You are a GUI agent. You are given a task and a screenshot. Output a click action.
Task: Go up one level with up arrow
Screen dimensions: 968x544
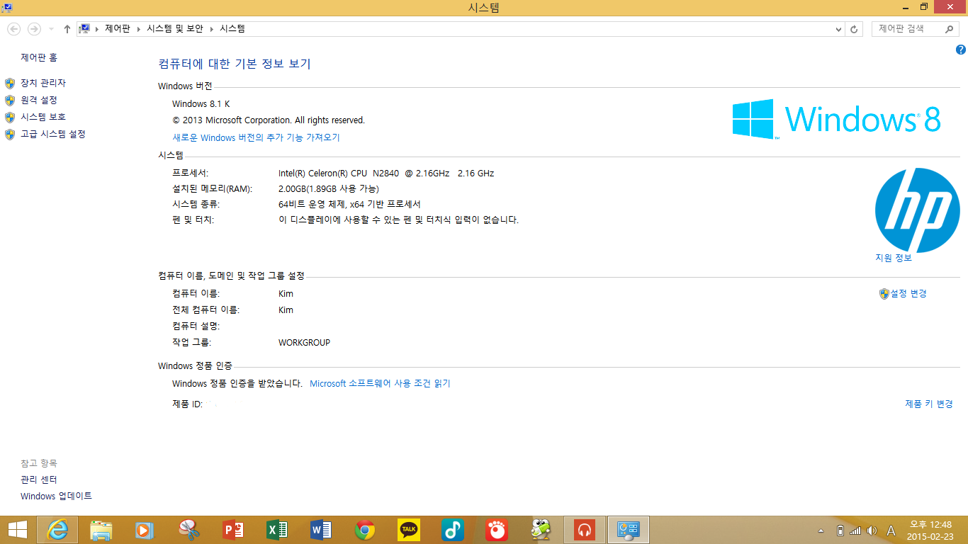67,29
